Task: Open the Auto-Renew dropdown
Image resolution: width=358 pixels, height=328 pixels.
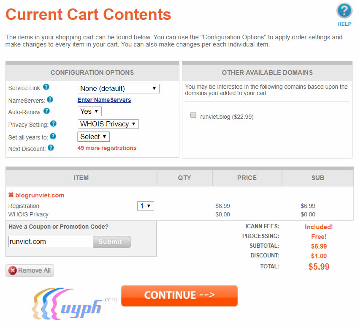Action: click(x=89, y=111)
